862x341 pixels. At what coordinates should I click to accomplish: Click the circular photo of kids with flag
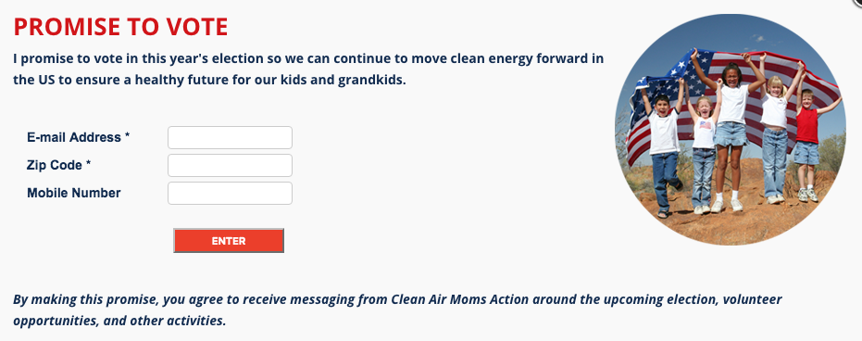click(730, 130)
